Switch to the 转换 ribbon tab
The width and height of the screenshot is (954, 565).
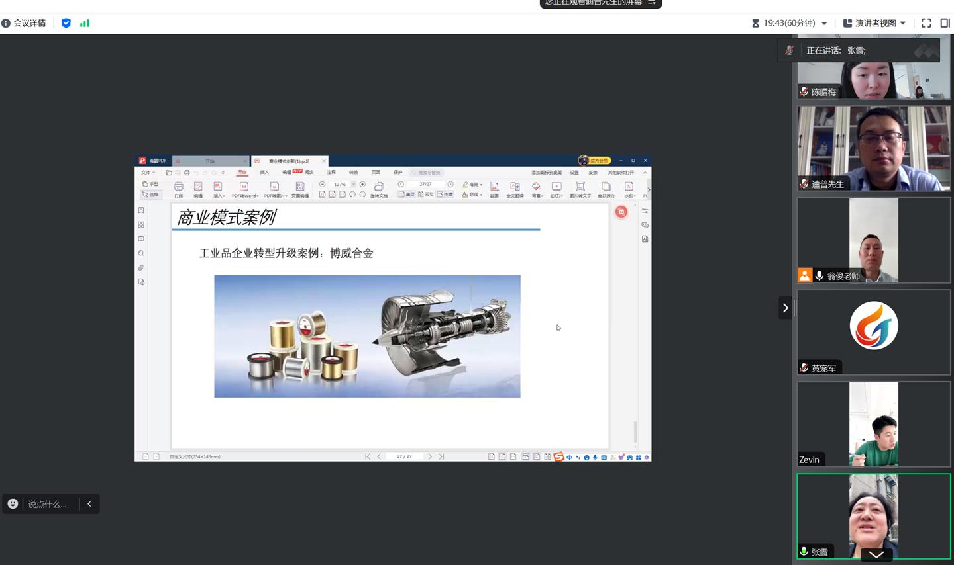tap(353, 173)
